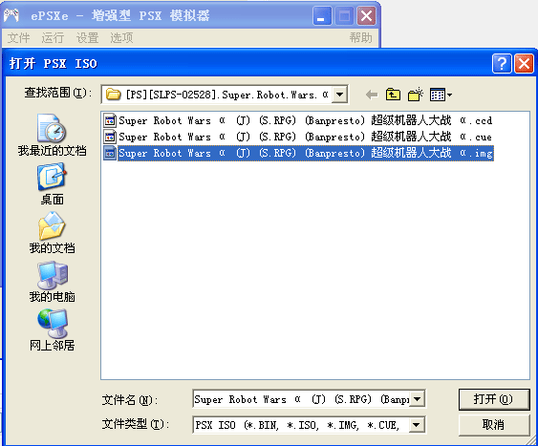Image resolution: width=538 pixels, height=446 pixels.
Task: Click the 打开 button
Action: [x=494, y=399]
